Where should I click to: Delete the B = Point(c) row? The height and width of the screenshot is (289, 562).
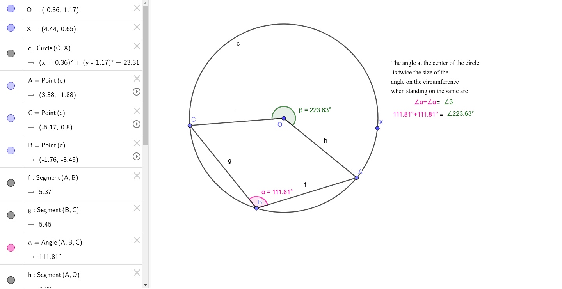point(137,143)
